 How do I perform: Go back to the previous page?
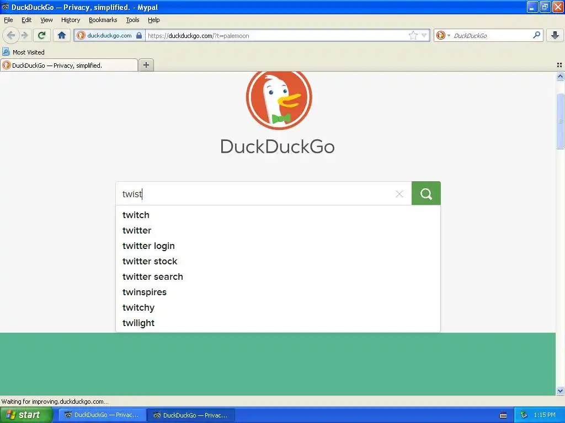point(11,35)
